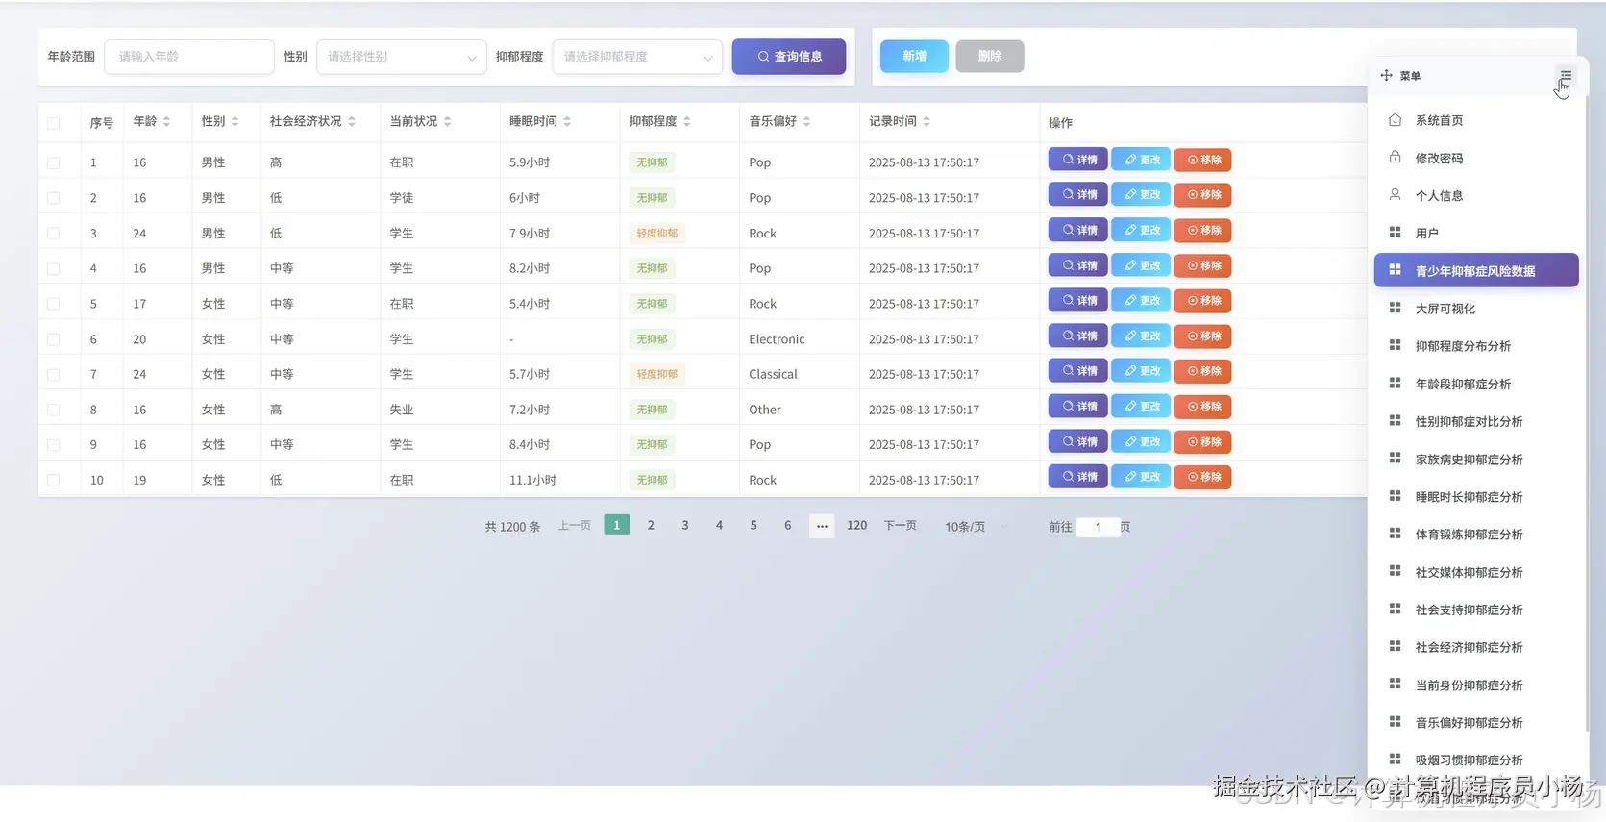The height and width of the screenshot is (822, 1606).
Task: Sort by 音乐偏好 using its sort arrows
Action: (x=806, y=121)
